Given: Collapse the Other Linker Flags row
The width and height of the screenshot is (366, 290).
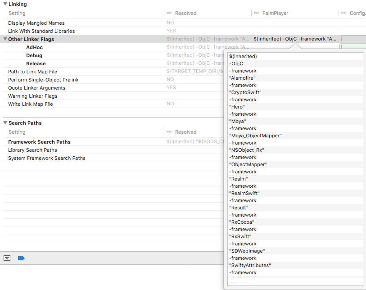Looking at the screenshot, I should (x=5, y=39).
